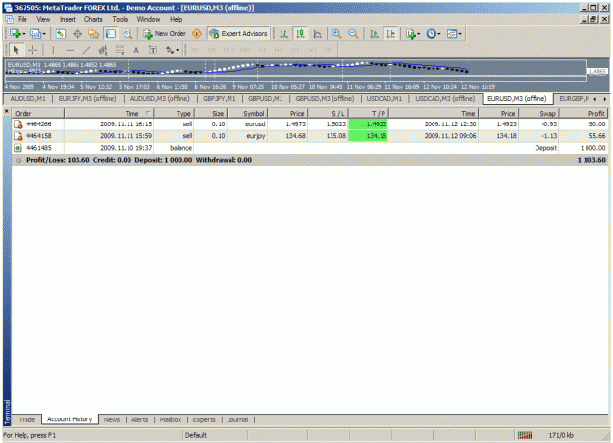Toggle the Auto Scroll chart icon
The image size is (613, 443).
tap(374, 34)
